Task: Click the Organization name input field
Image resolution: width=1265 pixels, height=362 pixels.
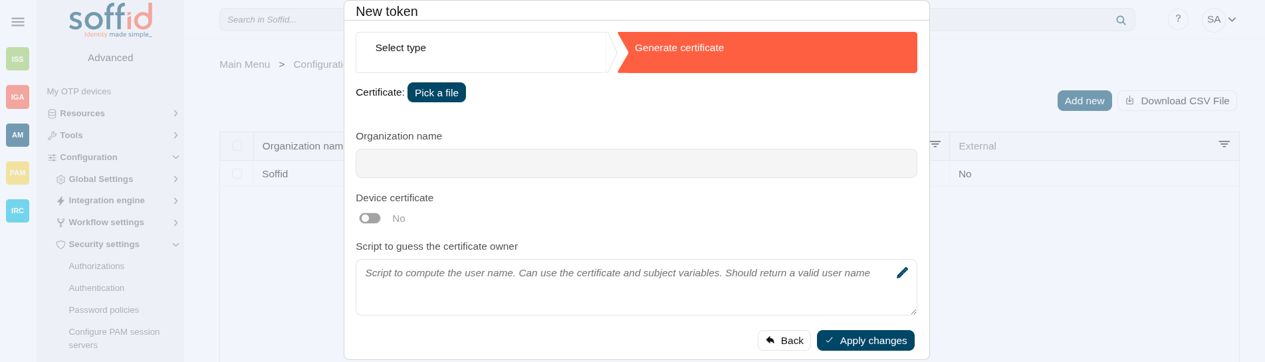Action: click(x=636, y=163)
